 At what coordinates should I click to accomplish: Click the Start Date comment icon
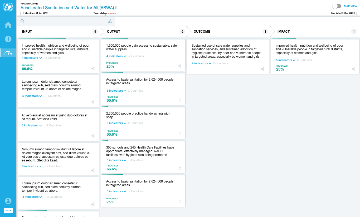click(22, 13)
